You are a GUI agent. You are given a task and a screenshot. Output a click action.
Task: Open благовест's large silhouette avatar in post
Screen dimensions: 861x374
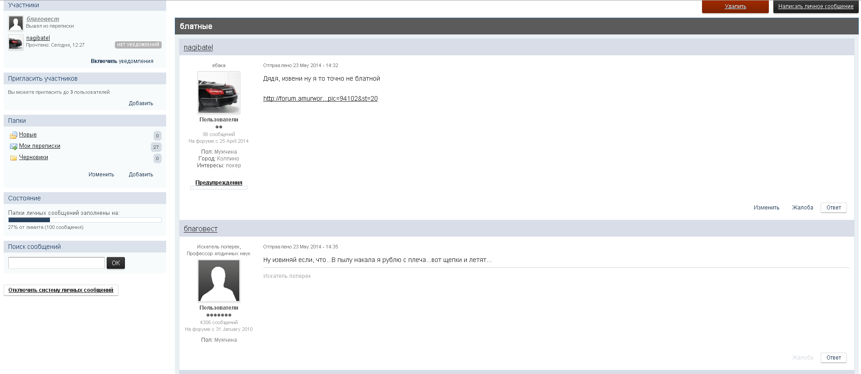click(219, 281)
